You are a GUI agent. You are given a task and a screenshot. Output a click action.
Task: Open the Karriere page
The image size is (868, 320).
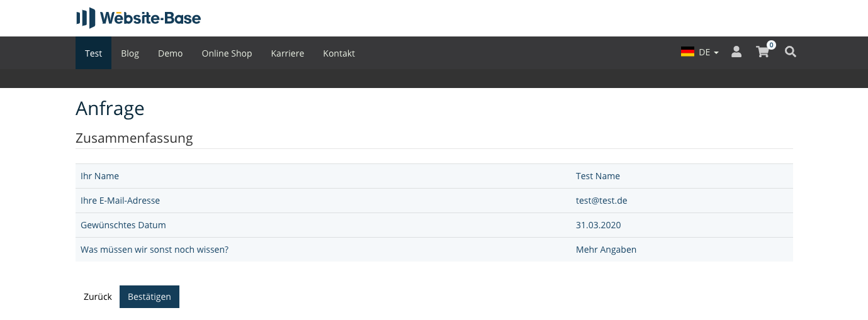288,53
